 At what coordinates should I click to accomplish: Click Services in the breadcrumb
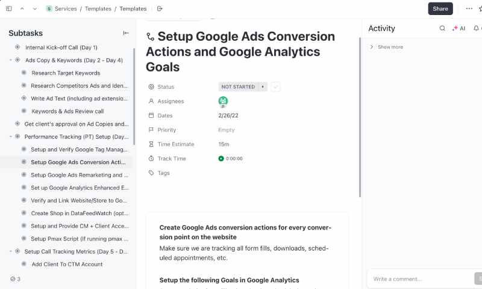[x=66, y=8]
